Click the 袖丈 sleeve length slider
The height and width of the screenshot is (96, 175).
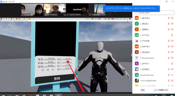(x=67, y=60)
